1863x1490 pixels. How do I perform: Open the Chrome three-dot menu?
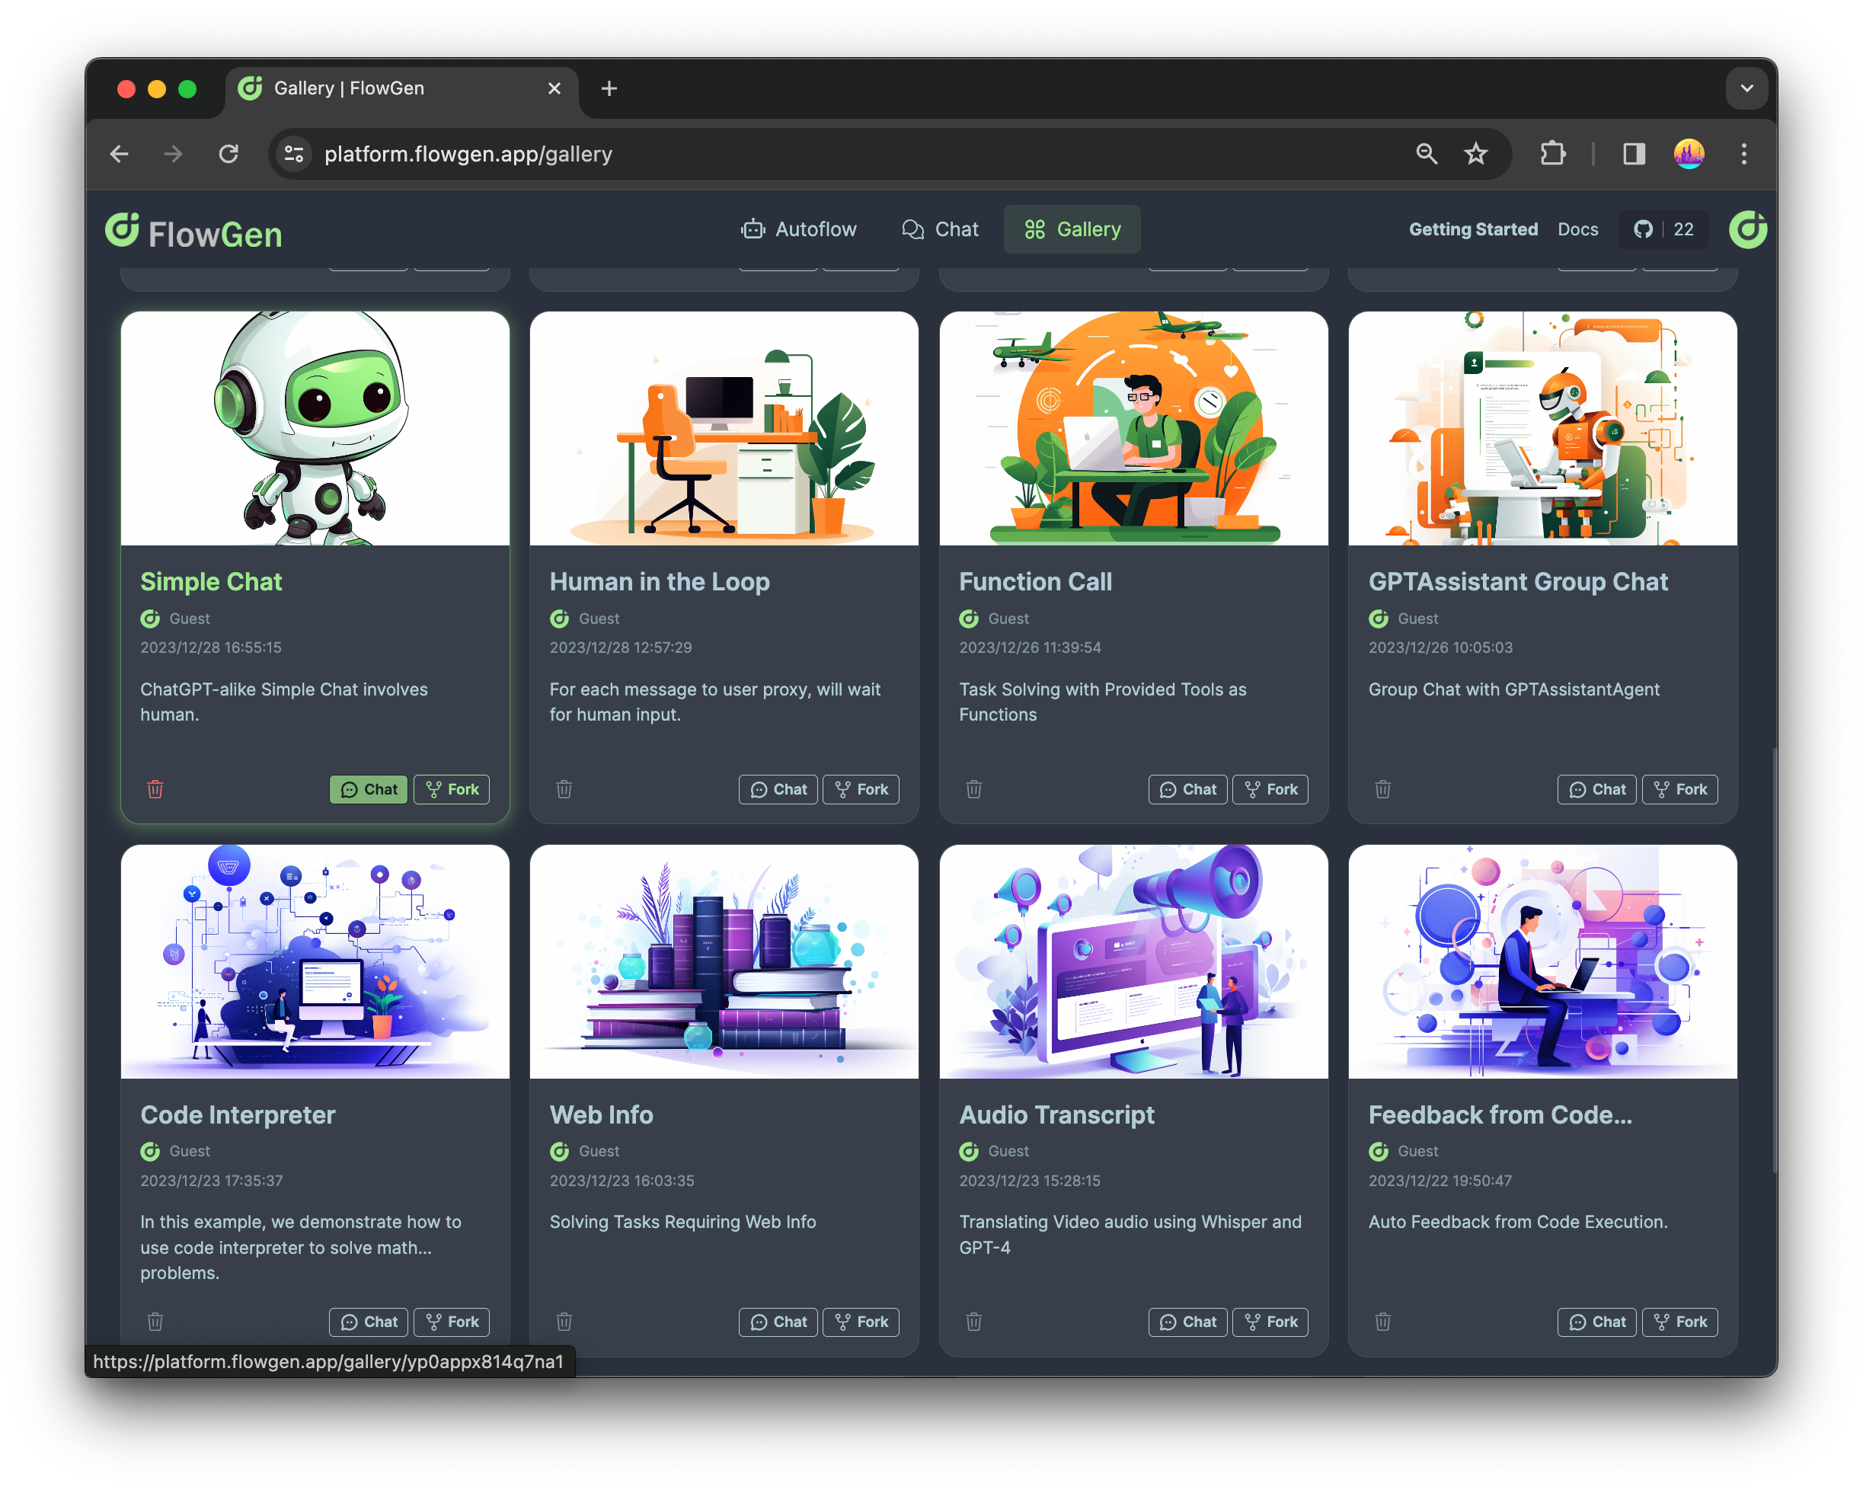tap(1743, 154)
